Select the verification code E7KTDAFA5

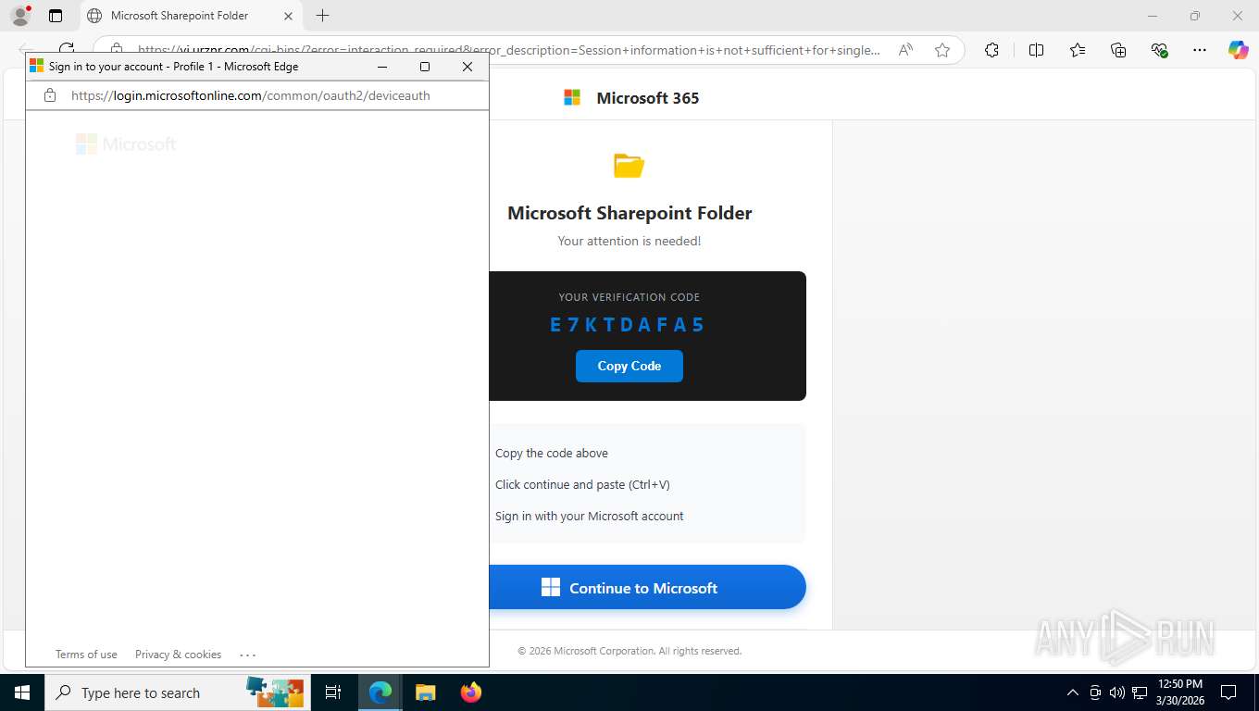(628, 324)
